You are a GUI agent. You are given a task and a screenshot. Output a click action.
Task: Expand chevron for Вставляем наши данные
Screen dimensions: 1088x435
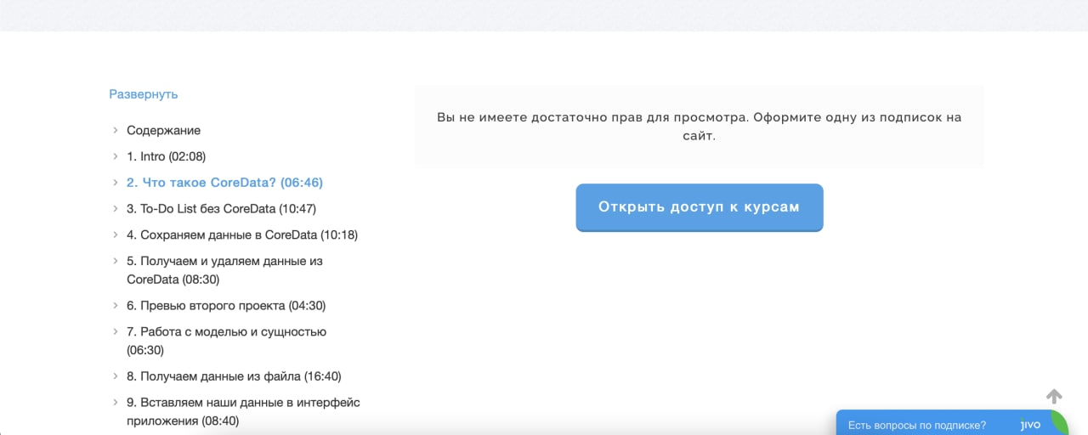(115, 403)
